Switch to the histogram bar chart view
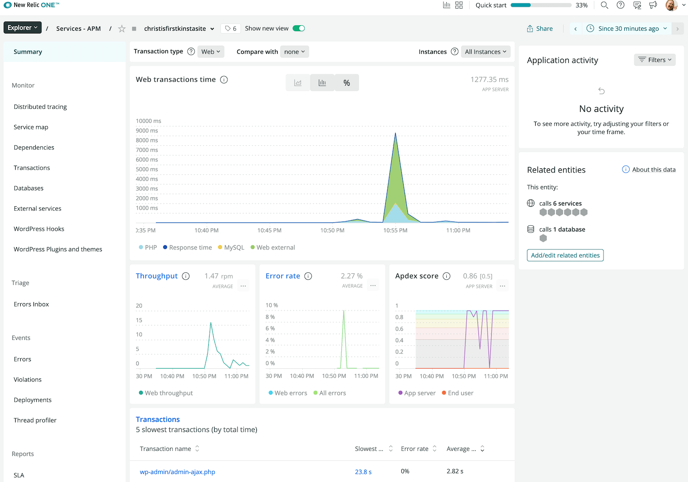 pyautogui.click(x=322, y=83)
